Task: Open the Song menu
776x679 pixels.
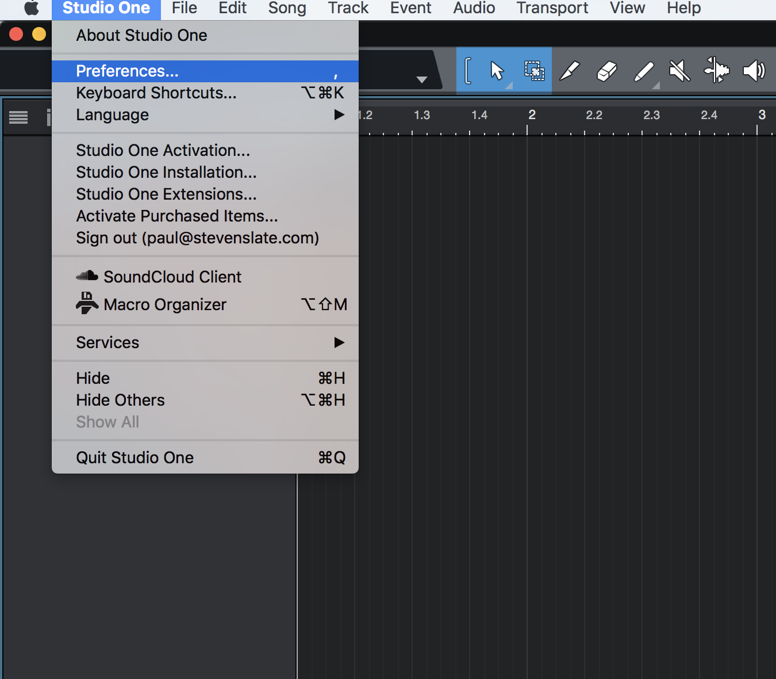Action: pos(287,8)
